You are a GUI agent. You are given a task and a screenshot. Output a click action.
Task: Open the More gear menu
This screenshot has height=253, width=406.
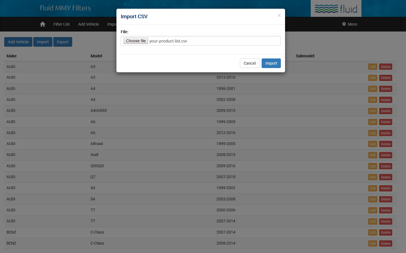[x=350, y=24]
